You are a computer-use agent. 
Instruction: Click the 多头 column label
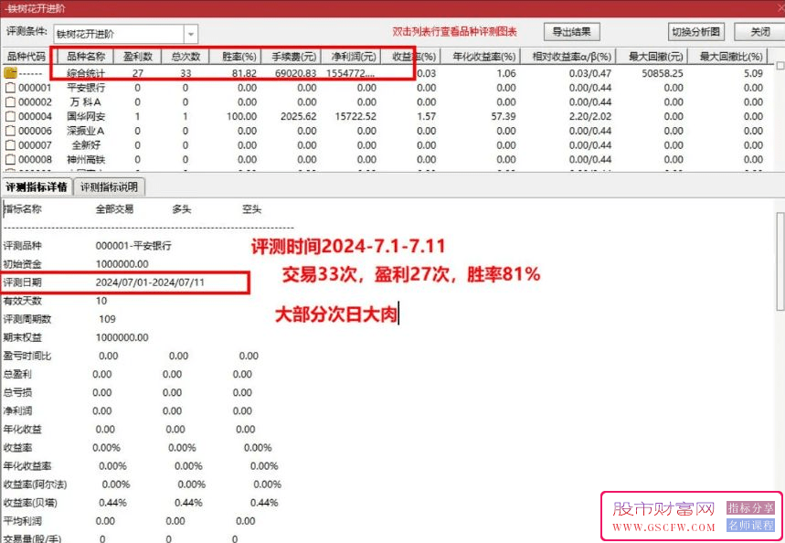click(182, 209)
